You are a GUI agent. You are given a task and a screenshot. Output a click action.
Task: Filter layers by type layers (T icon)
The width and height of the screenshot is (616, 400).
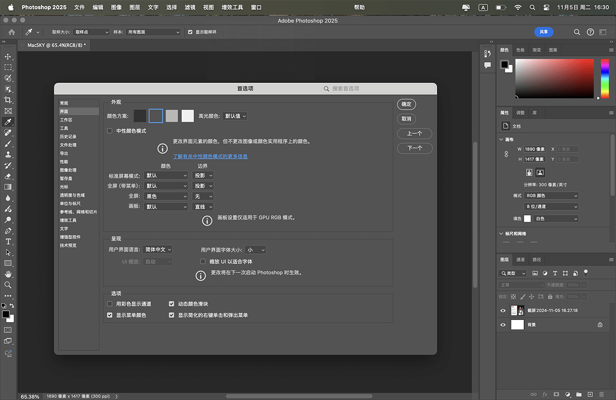[555, 273]
